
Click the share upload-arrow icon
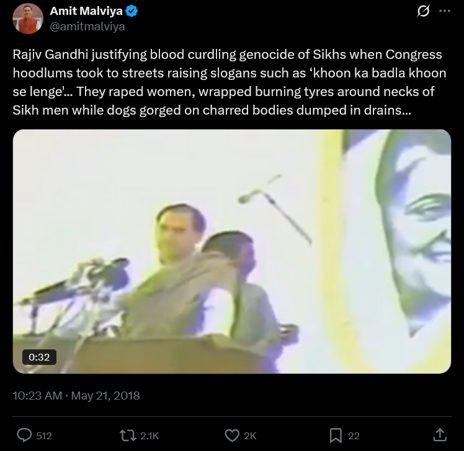click(440, 435)
